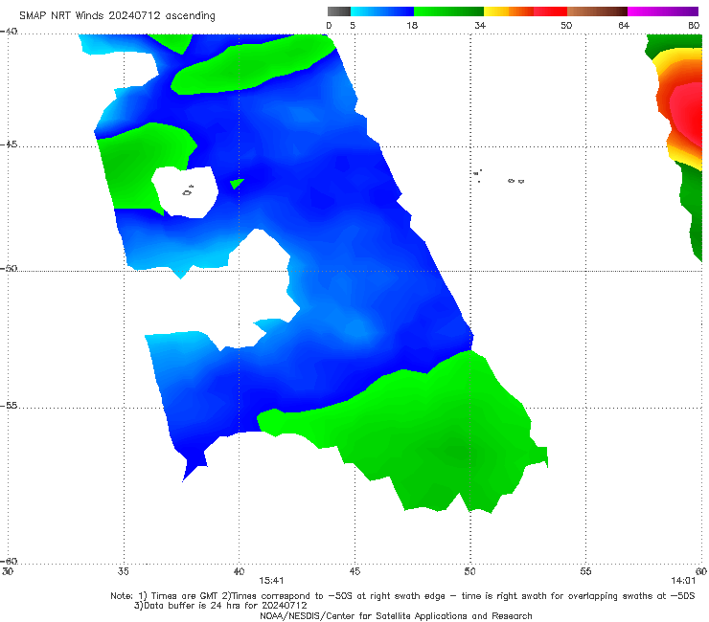709x622 pixels.
Task: Choose the red segment of the colorbar
Action: click(550, 11)
